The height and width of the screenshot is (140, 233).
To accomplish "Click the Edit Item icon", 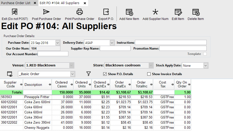I will (178, 12).
